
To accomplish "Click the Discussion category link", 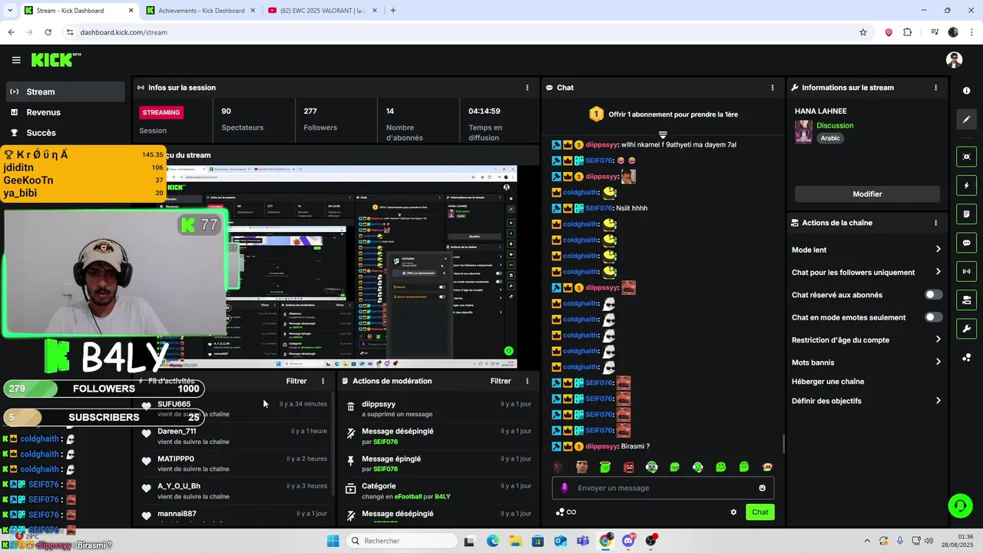I will pyautogui.click(x=835, y=125).
